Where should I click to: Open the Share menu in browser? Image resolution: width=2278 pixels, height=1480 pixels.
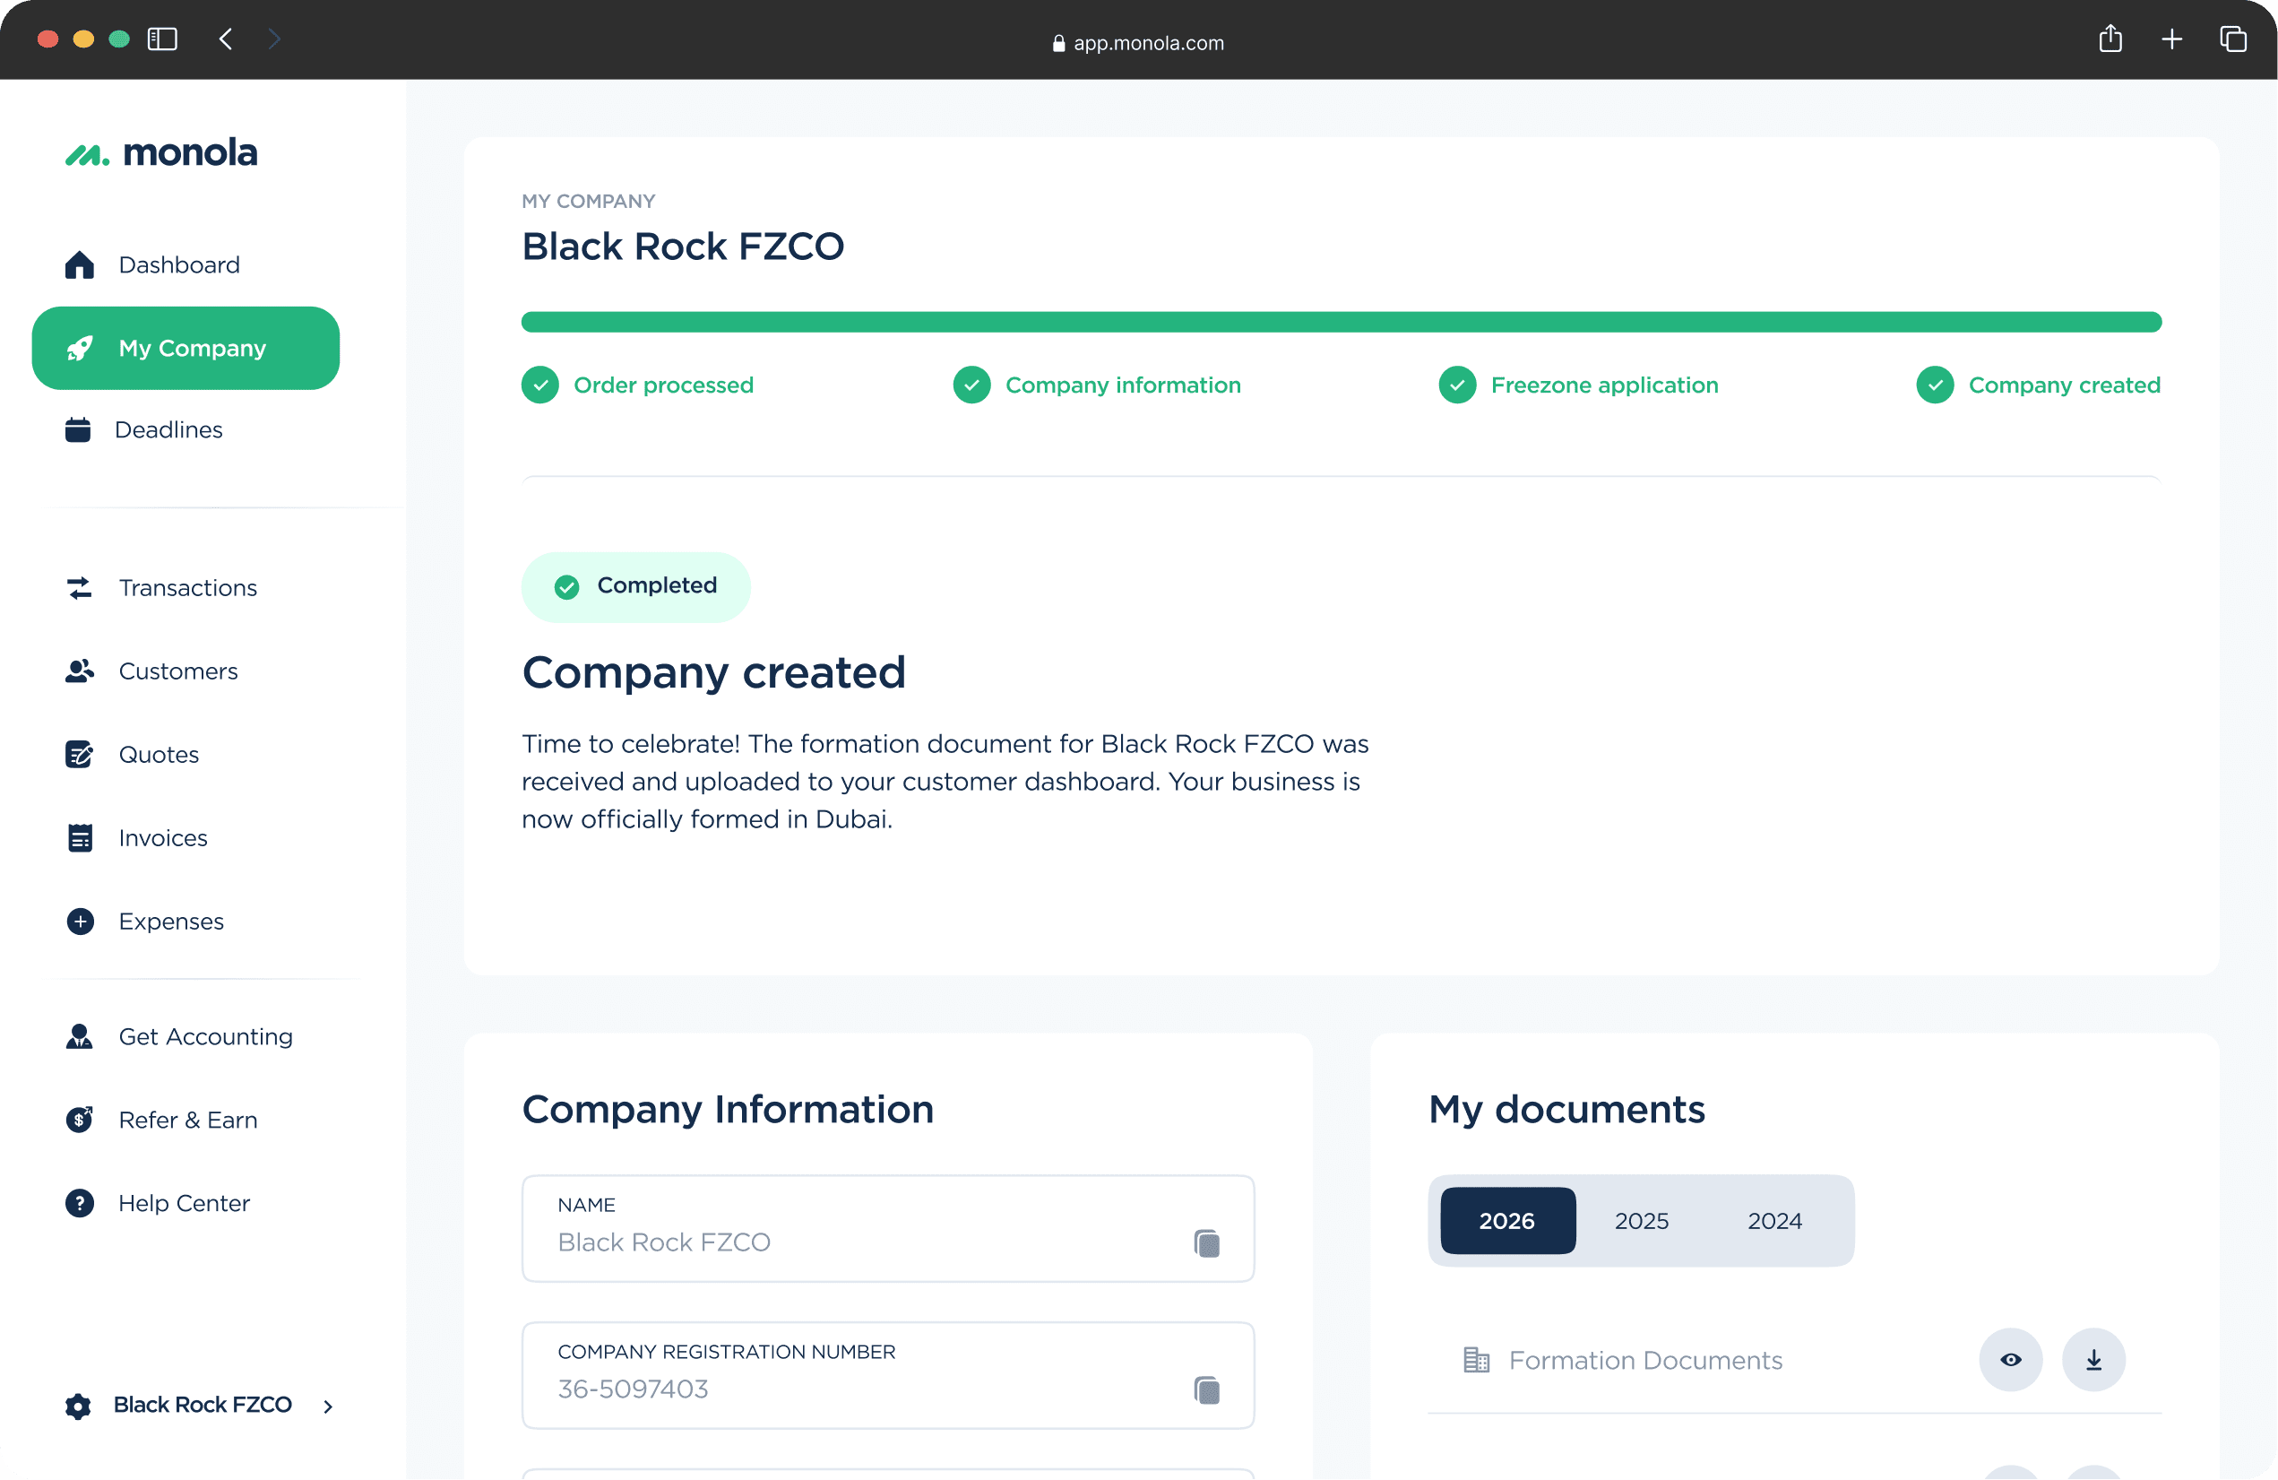[2110, 39]
